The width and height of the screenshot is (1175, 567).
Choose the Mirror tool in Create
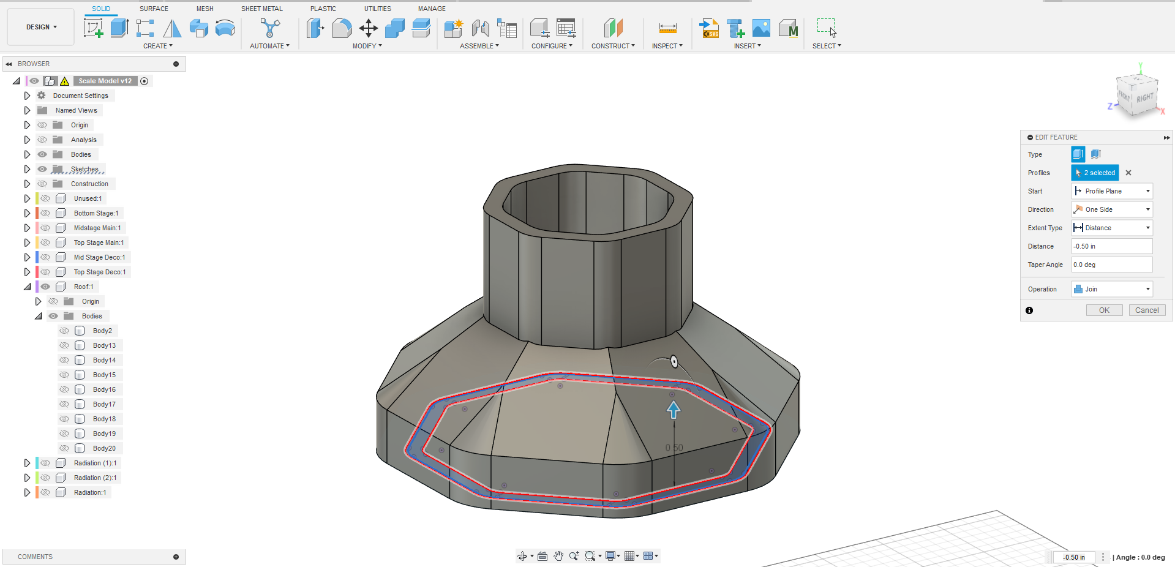(x=172, y=28)
